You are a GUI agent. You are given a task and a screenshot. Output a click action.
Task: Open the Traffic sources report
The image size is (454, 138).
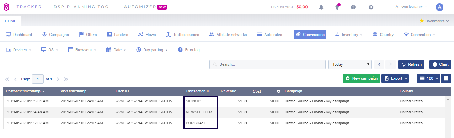(182, 34)
